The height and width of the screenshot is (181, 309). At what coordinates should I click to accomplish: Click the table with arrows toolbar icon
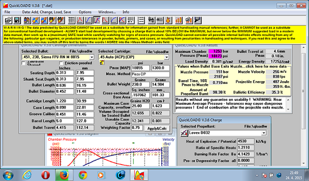click(x=131, y=20)
